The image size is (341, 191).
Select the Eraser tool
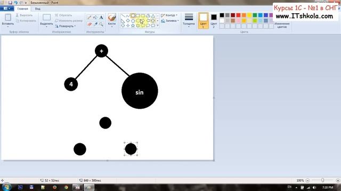click(89, 24)
